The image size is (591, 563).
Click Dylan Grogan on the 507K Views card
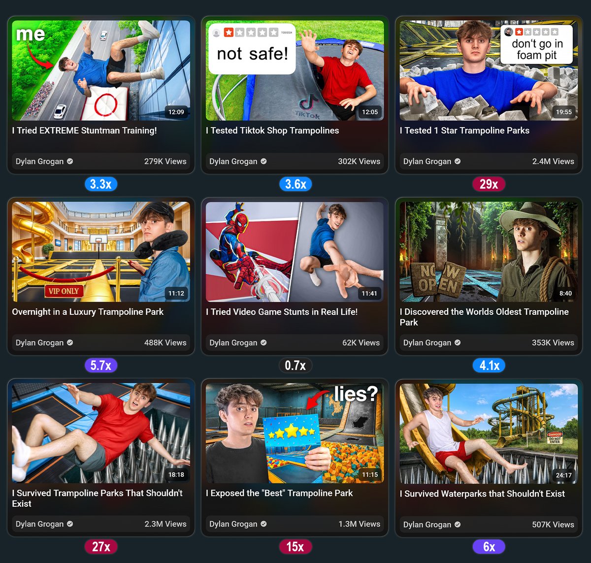coord(427,524)
